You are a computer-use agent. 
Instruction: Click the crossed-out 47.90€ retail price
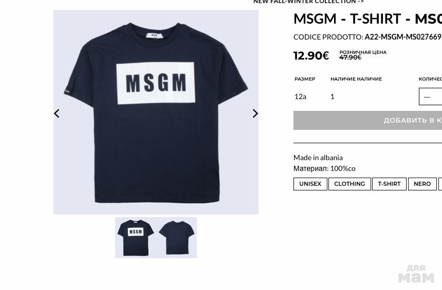coord(351,57)
